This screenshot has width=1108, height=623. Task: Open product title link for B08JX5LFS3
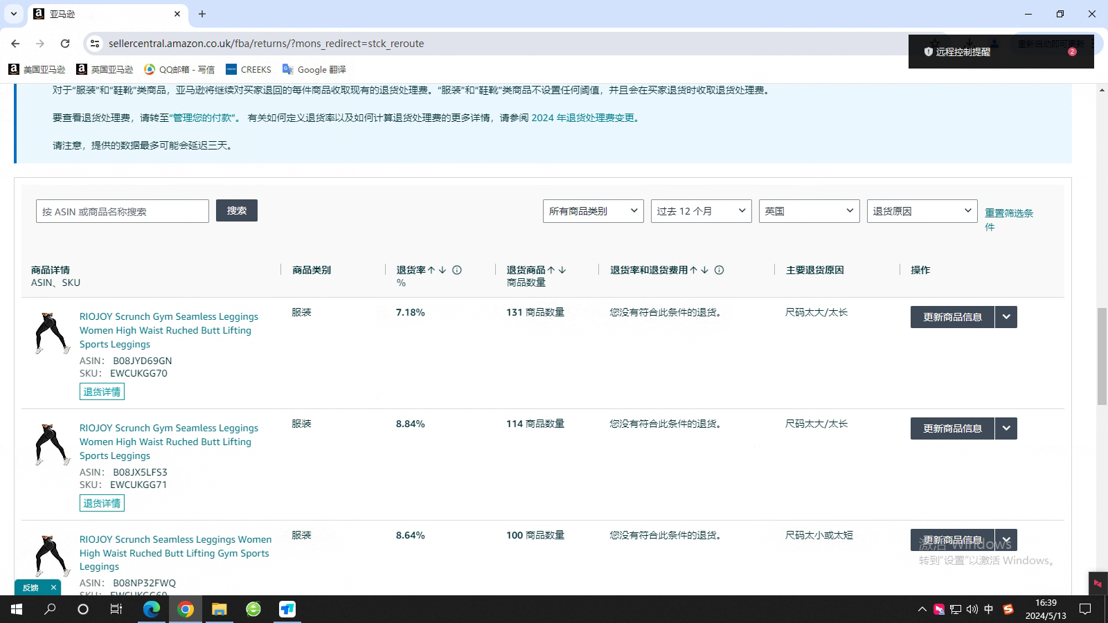pos(169,442)
